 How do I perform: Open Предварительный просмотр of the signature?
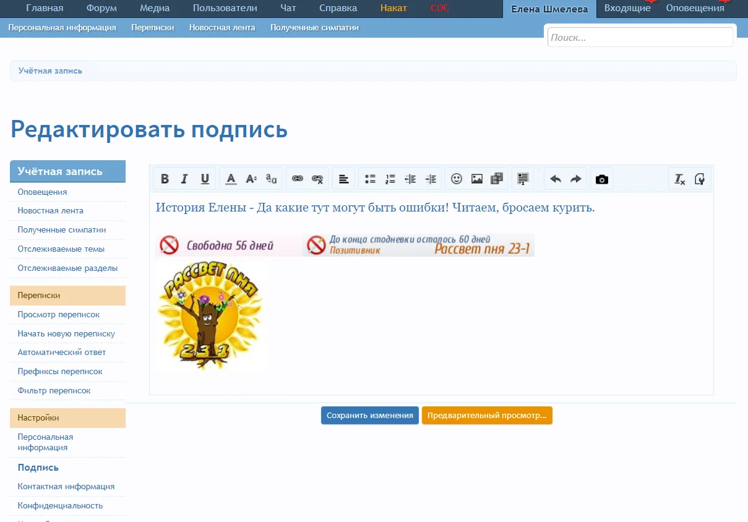click(x=487, y=415)
